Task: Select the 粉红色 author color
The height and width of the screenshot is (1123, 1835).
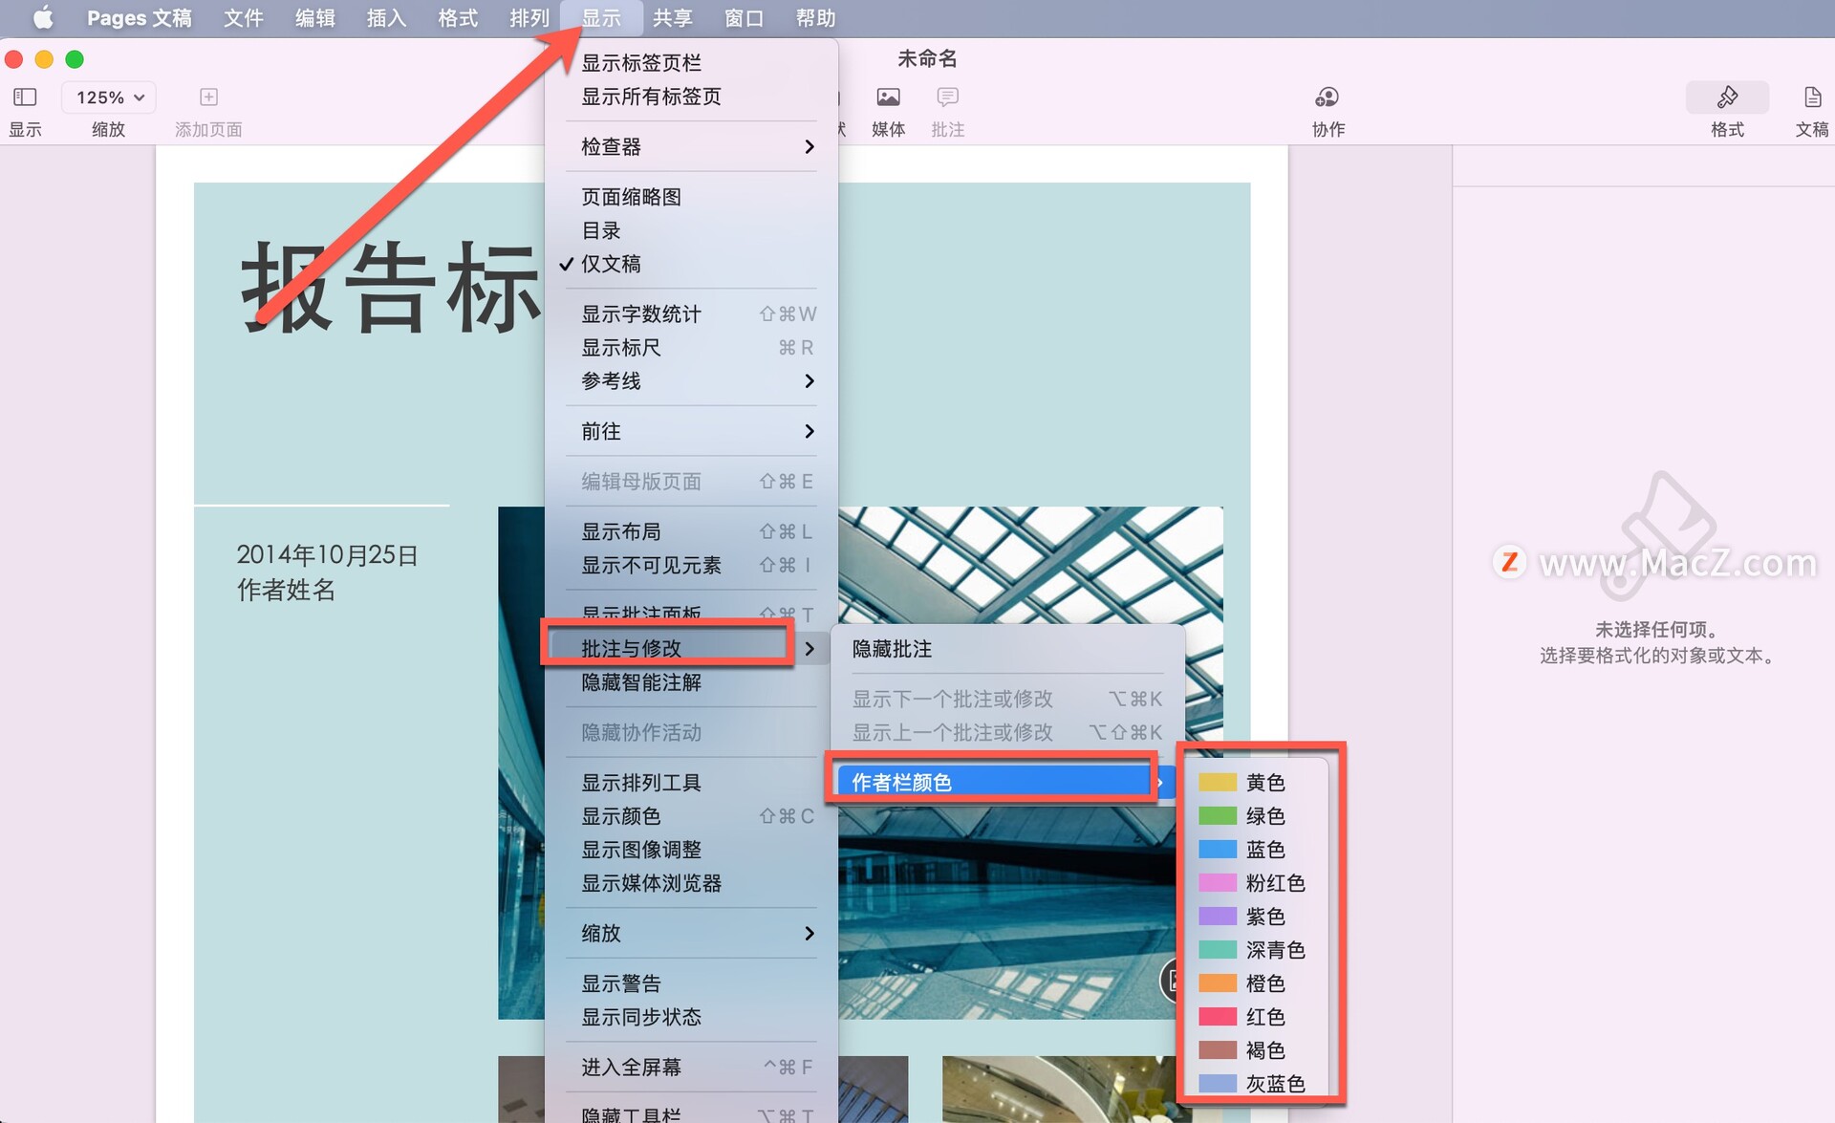Action: (1256, 883)
